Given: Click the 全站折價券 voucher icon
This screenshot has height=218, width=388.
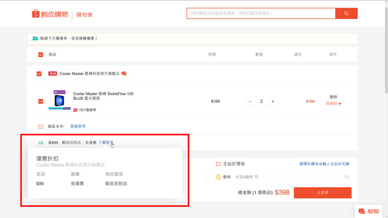Looking at the screenshot, I should 218,164.
